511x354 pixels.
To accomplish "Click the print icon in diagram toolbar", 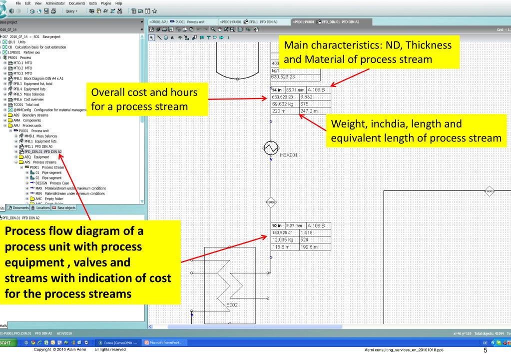I will 164,29.
